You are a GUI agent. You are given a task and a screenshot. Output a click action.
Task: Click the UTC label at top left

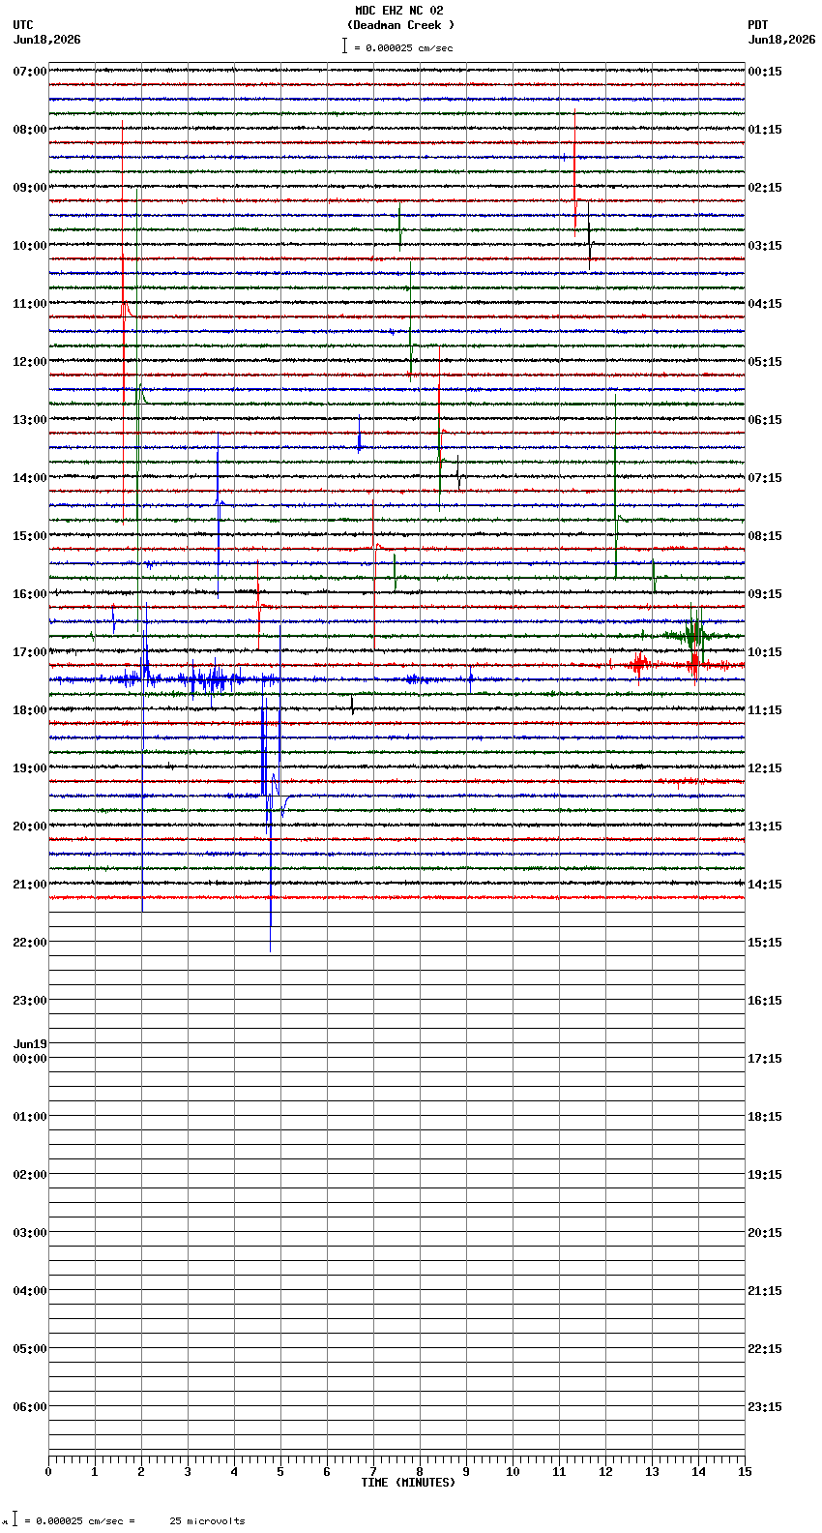[x=23, y=25]
